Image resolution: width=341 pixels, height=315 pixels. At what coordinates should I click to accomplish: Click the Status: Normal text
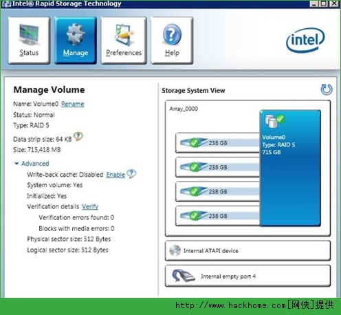(34, 115)
